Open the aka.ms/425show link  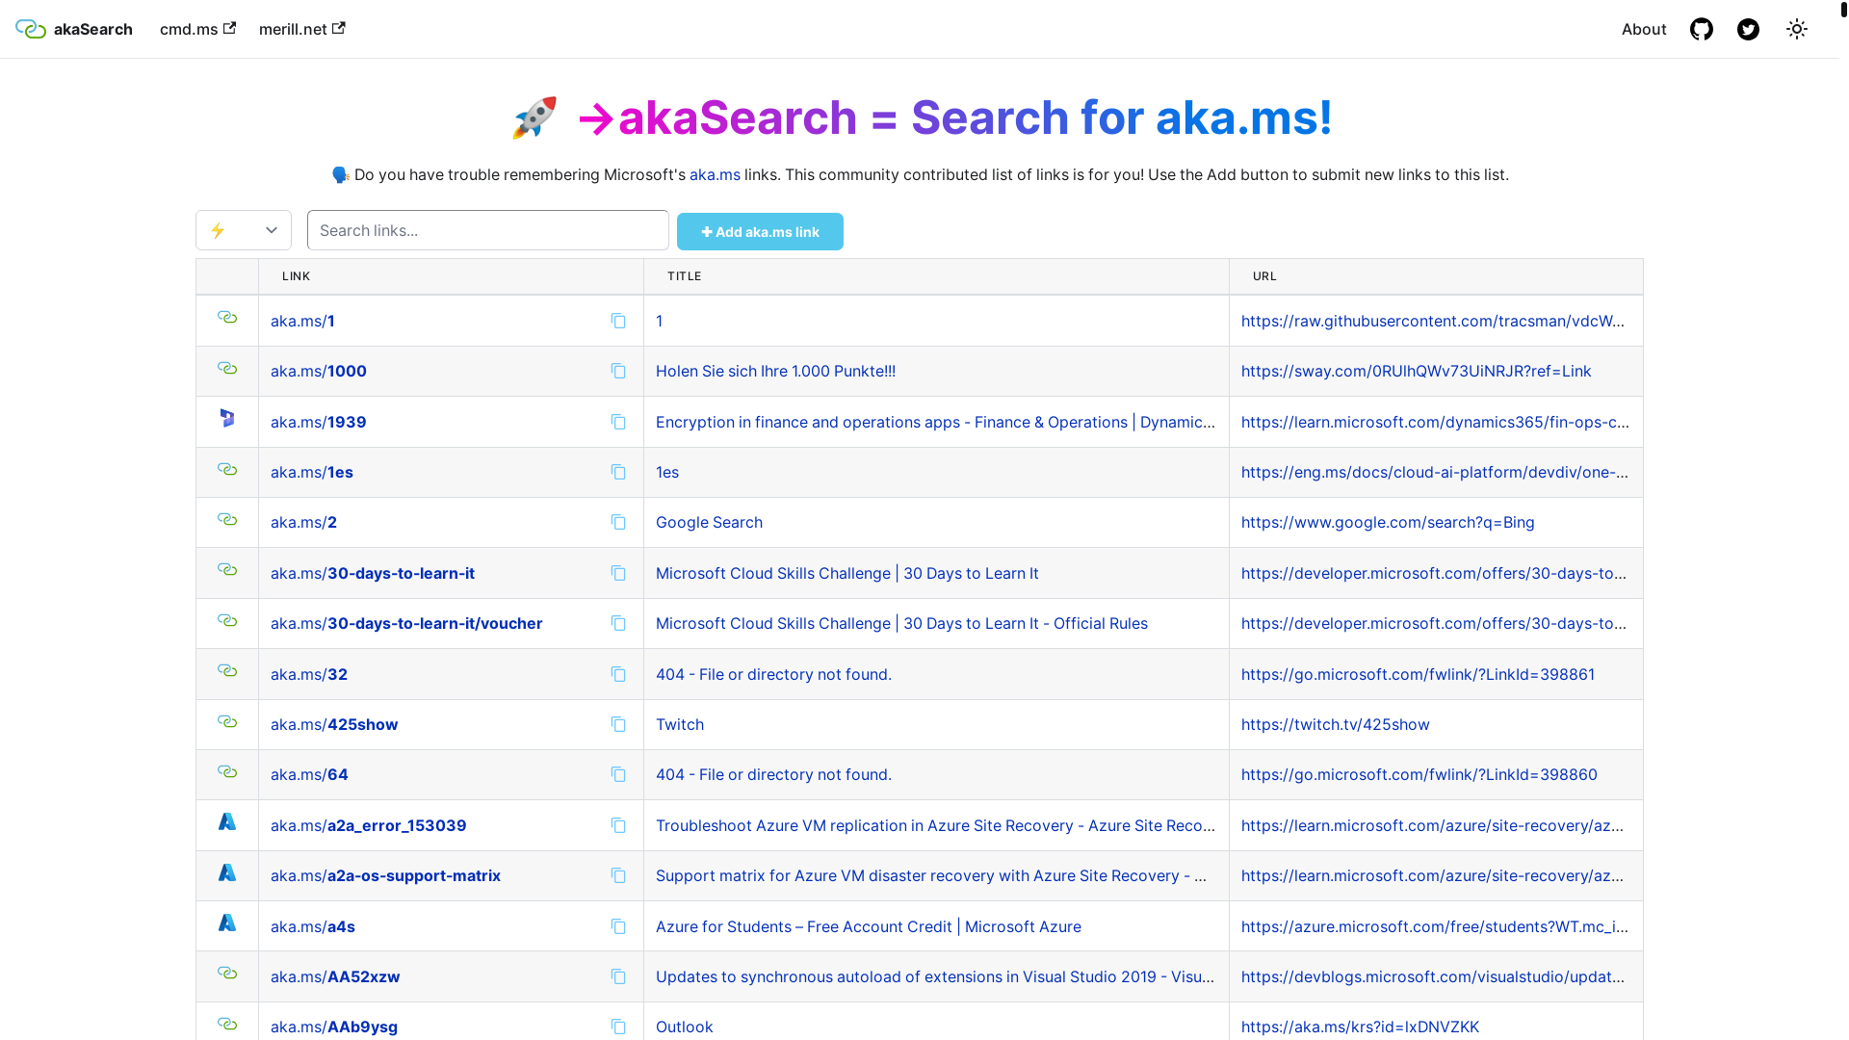[x=334, y=724]
